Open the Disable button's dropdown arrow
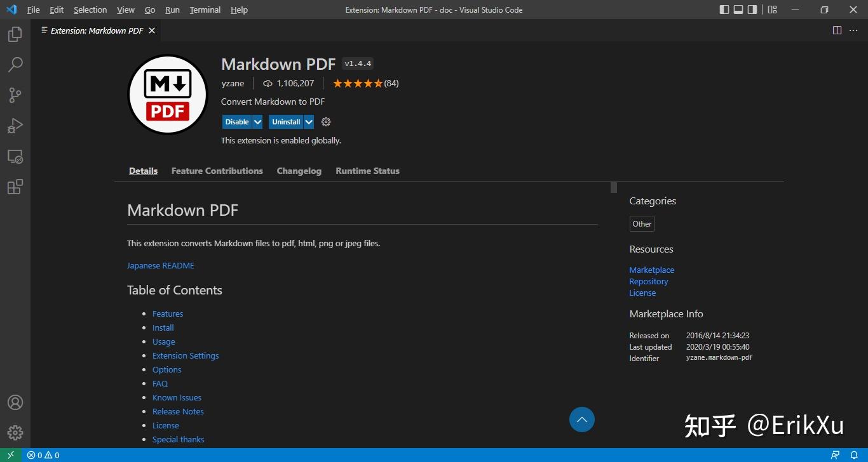 [x=258, y=122]
